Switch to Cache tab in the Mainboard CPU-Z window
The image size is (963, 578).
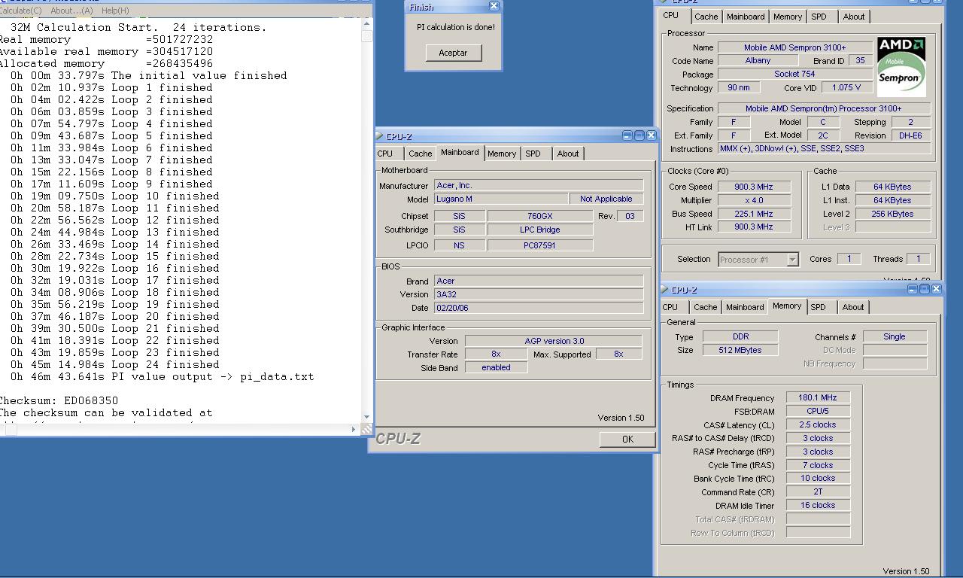coord(420,154)
